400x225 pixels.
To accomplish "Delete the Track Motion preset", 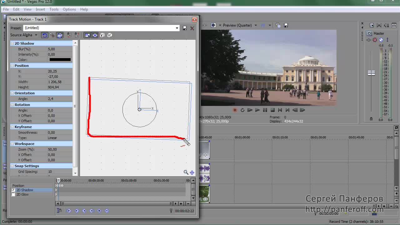I will (192, 28).
